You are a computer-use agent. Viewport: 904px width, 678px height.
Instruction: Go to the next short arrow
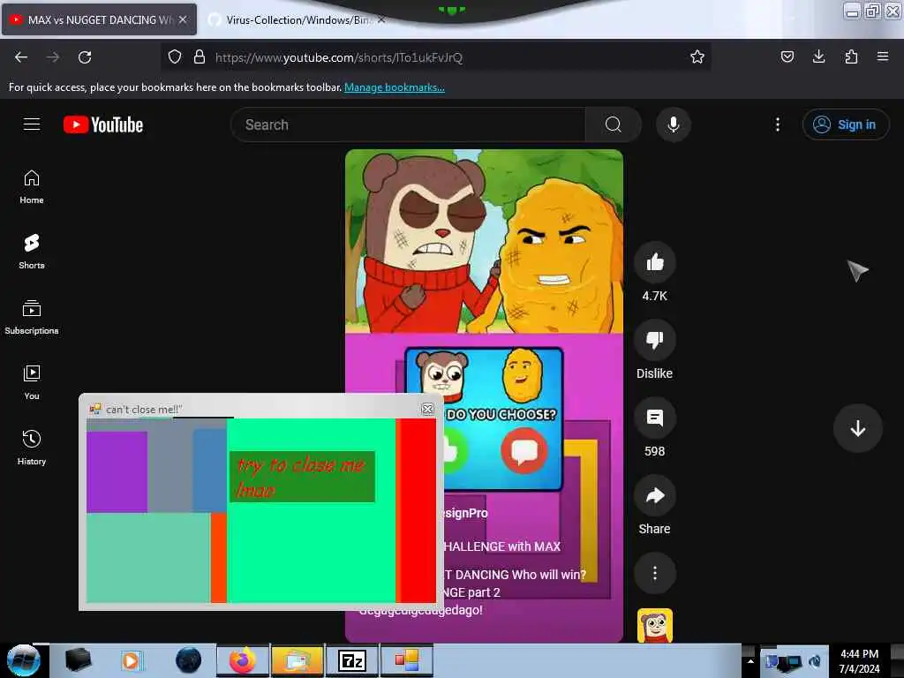click(x=857, y=428)
